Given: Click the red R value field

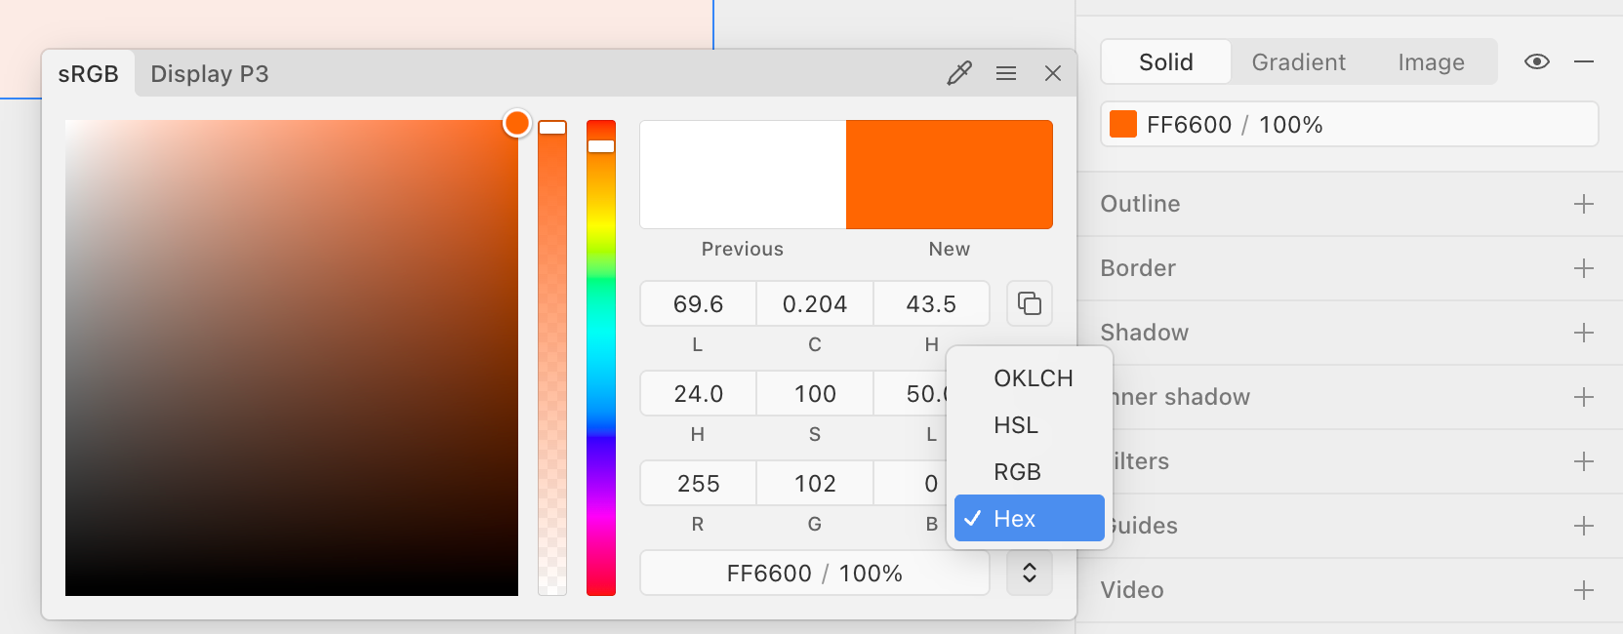Looking at the screenshot, I should (x=698, y=484).
